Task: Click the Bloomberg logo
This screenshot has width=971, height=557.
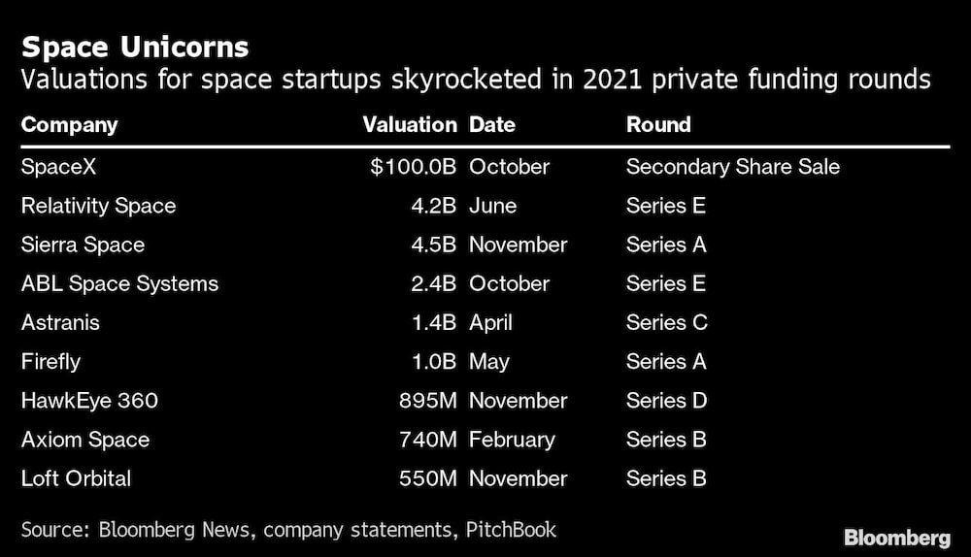Action: [896, 537]
